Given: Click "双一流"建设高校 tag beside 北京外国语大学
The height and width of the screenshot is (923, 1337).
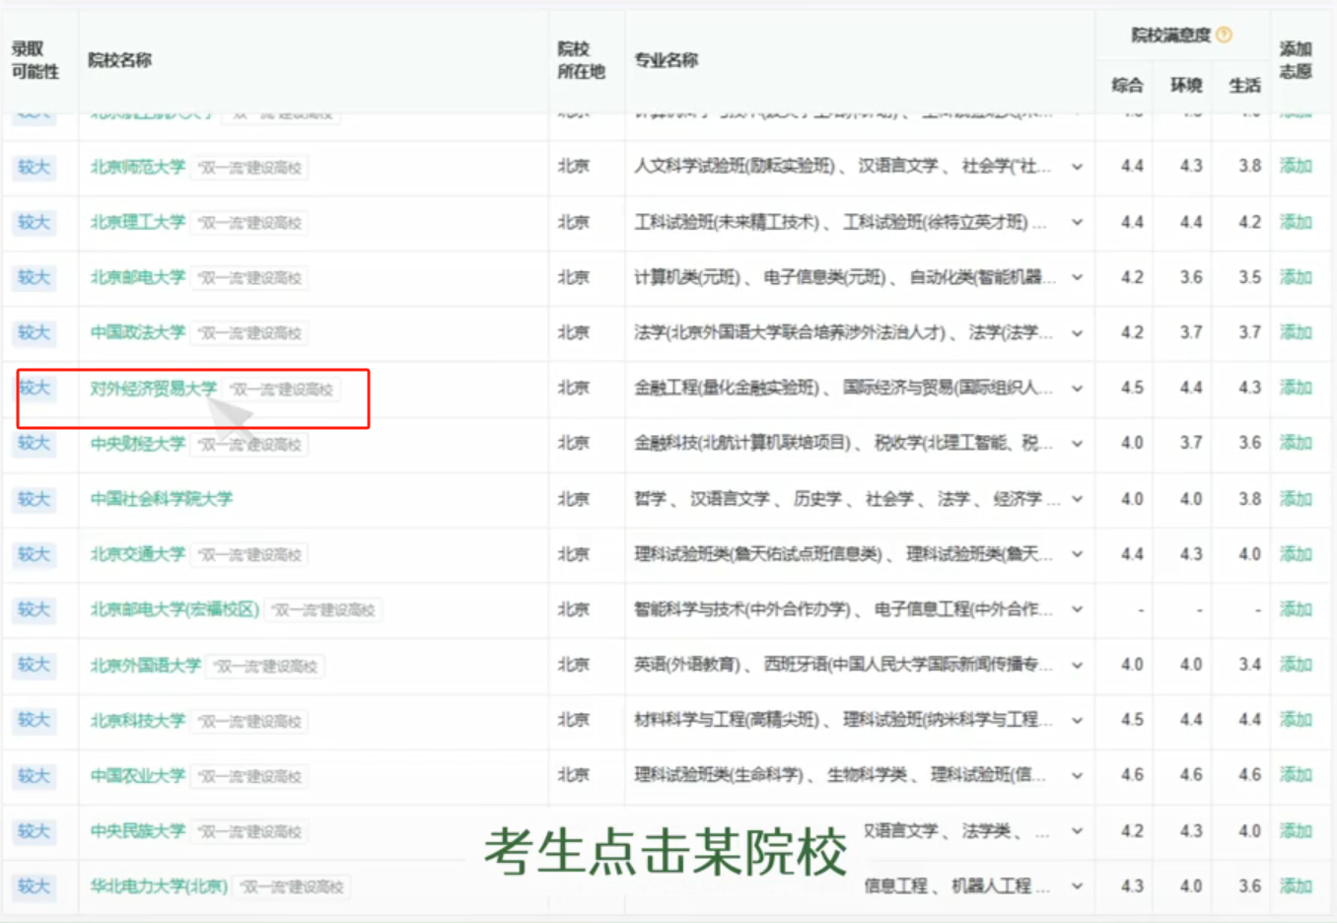Looking at the screenshot, I should 265,667.
